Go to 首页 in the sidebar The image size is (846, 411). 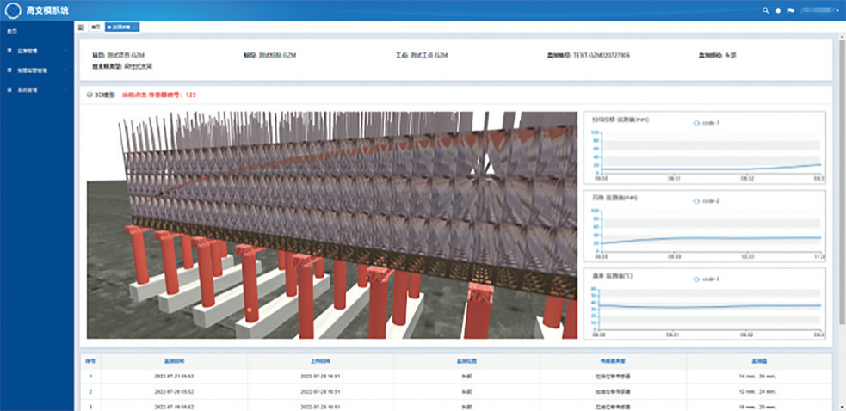coord(12,31)
